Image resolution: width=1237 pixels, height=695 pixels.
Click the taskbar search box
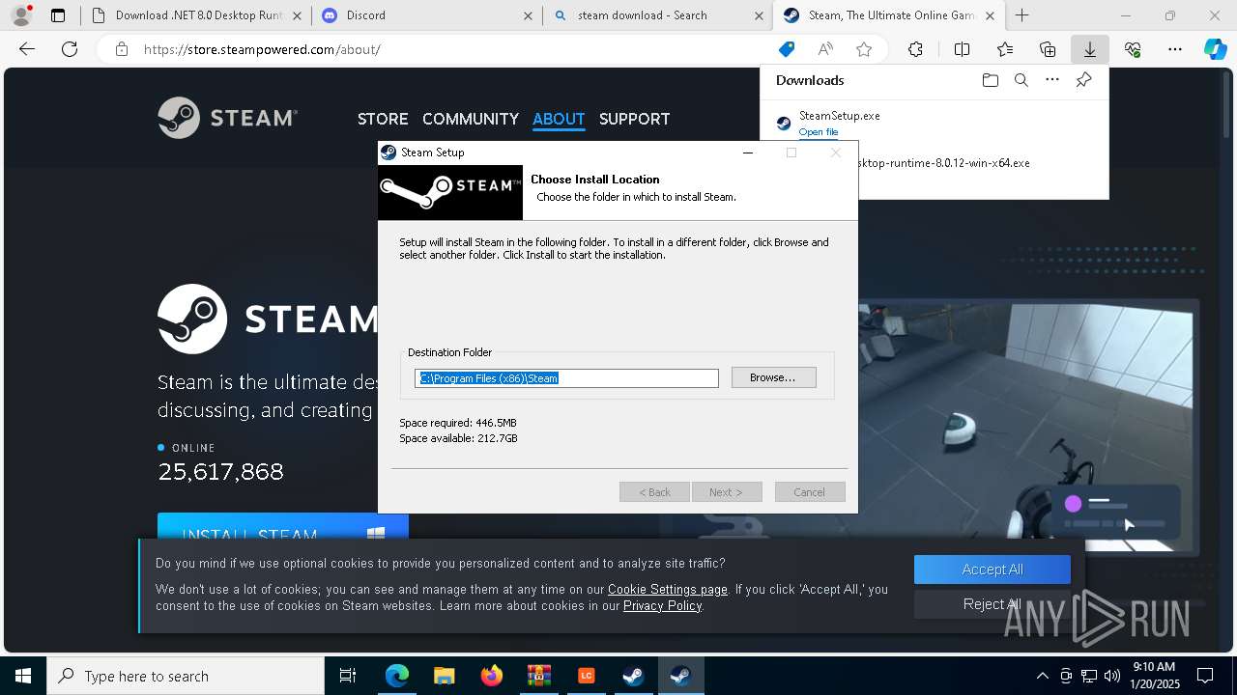186,676
